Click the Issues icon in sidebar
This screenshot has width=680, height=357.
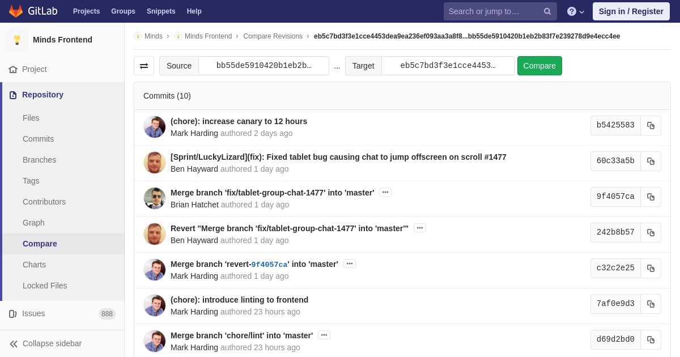pyautogui.click(x=13, y=314)
